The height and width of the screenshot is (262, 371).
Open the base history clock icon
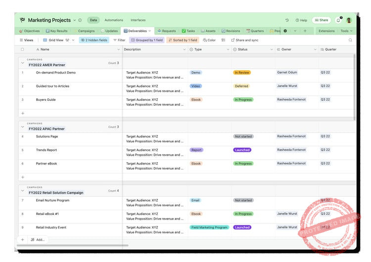[x=287, y=20]
